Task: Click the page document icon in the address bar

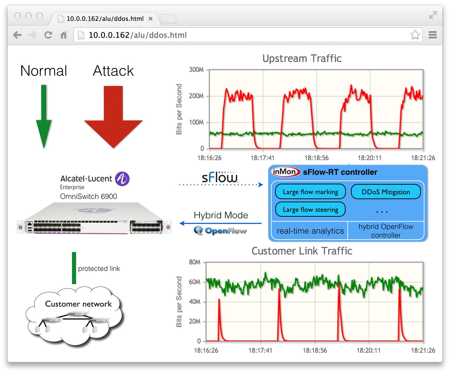Action: (x=80, y=35)
